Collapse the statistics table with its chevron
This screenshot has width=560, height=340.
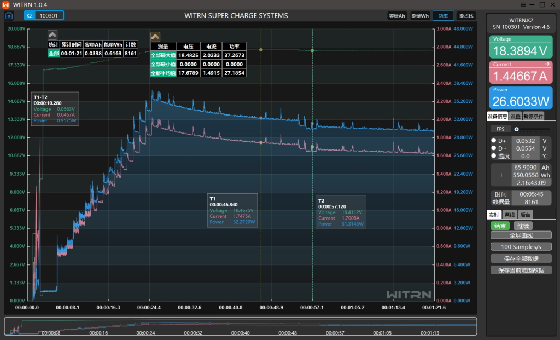point(52,34)
